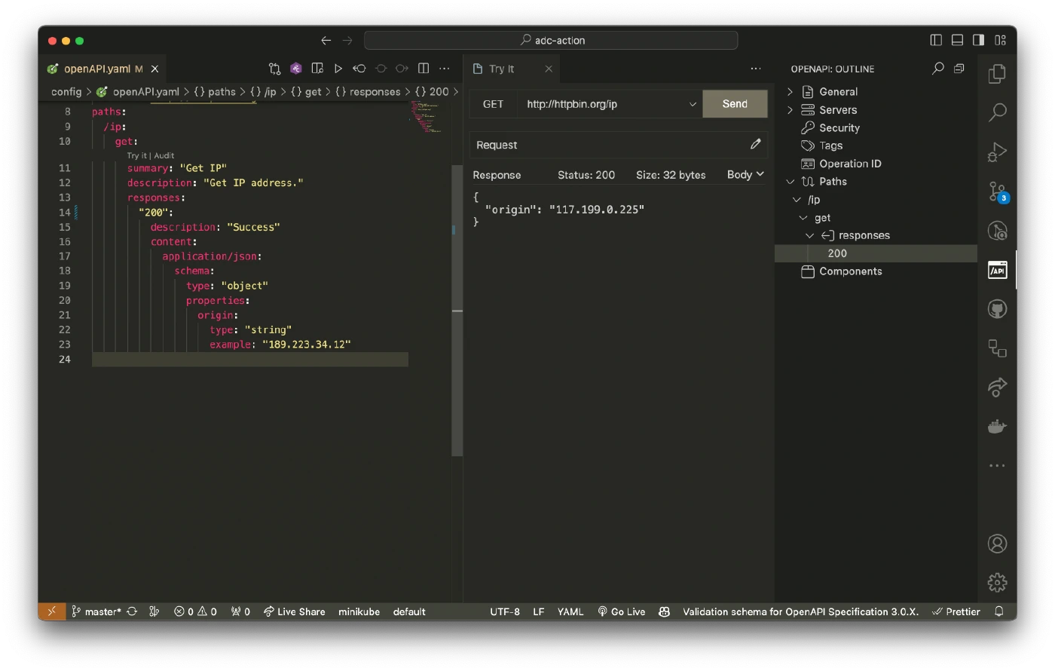The width and height of the screenshot is (1055, 671).
Task: Toggle primary side bar visibility
Action: coord(936,40)
